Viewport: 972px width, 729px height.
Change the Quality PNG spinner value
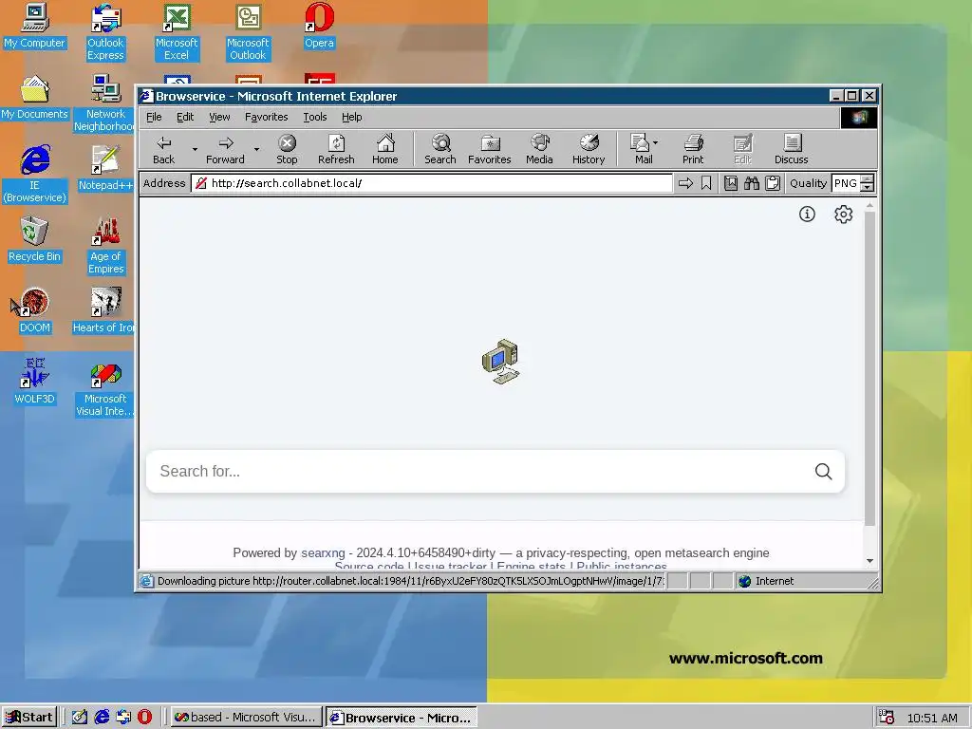(x=868, y=183)
